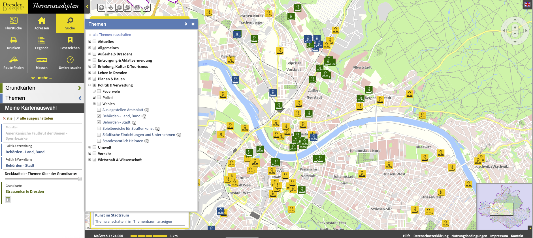Open info icon beside Standesamtlich Heiraten
The height and width of the screenshot is (238, 533).
click(x=147, y=141)
